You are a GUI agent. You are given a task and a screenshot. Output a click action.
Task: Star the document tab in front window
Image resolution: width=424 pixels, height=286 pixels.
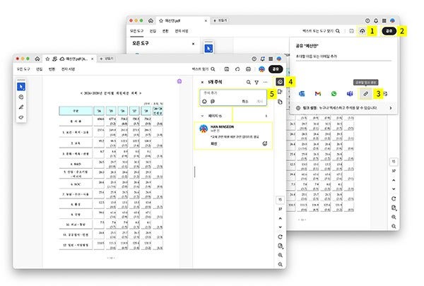[47, 59]
